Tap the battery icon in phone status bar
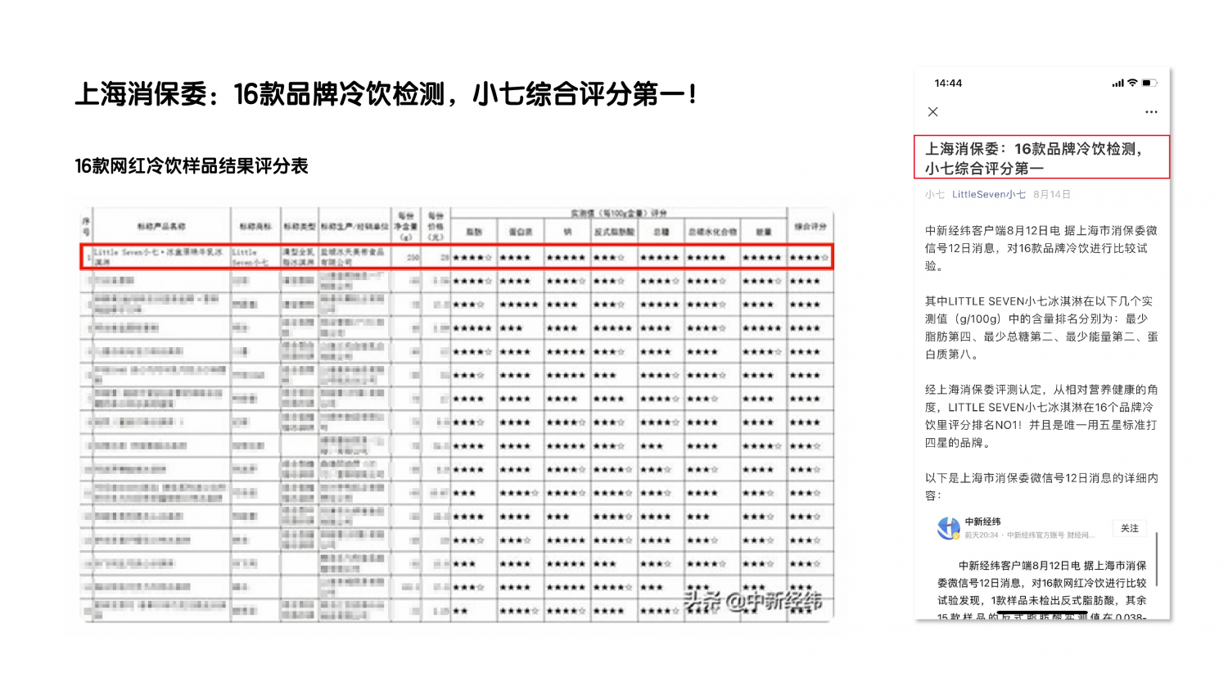The width and height of the screenshot is (1228, 691). click(1149, 83)
